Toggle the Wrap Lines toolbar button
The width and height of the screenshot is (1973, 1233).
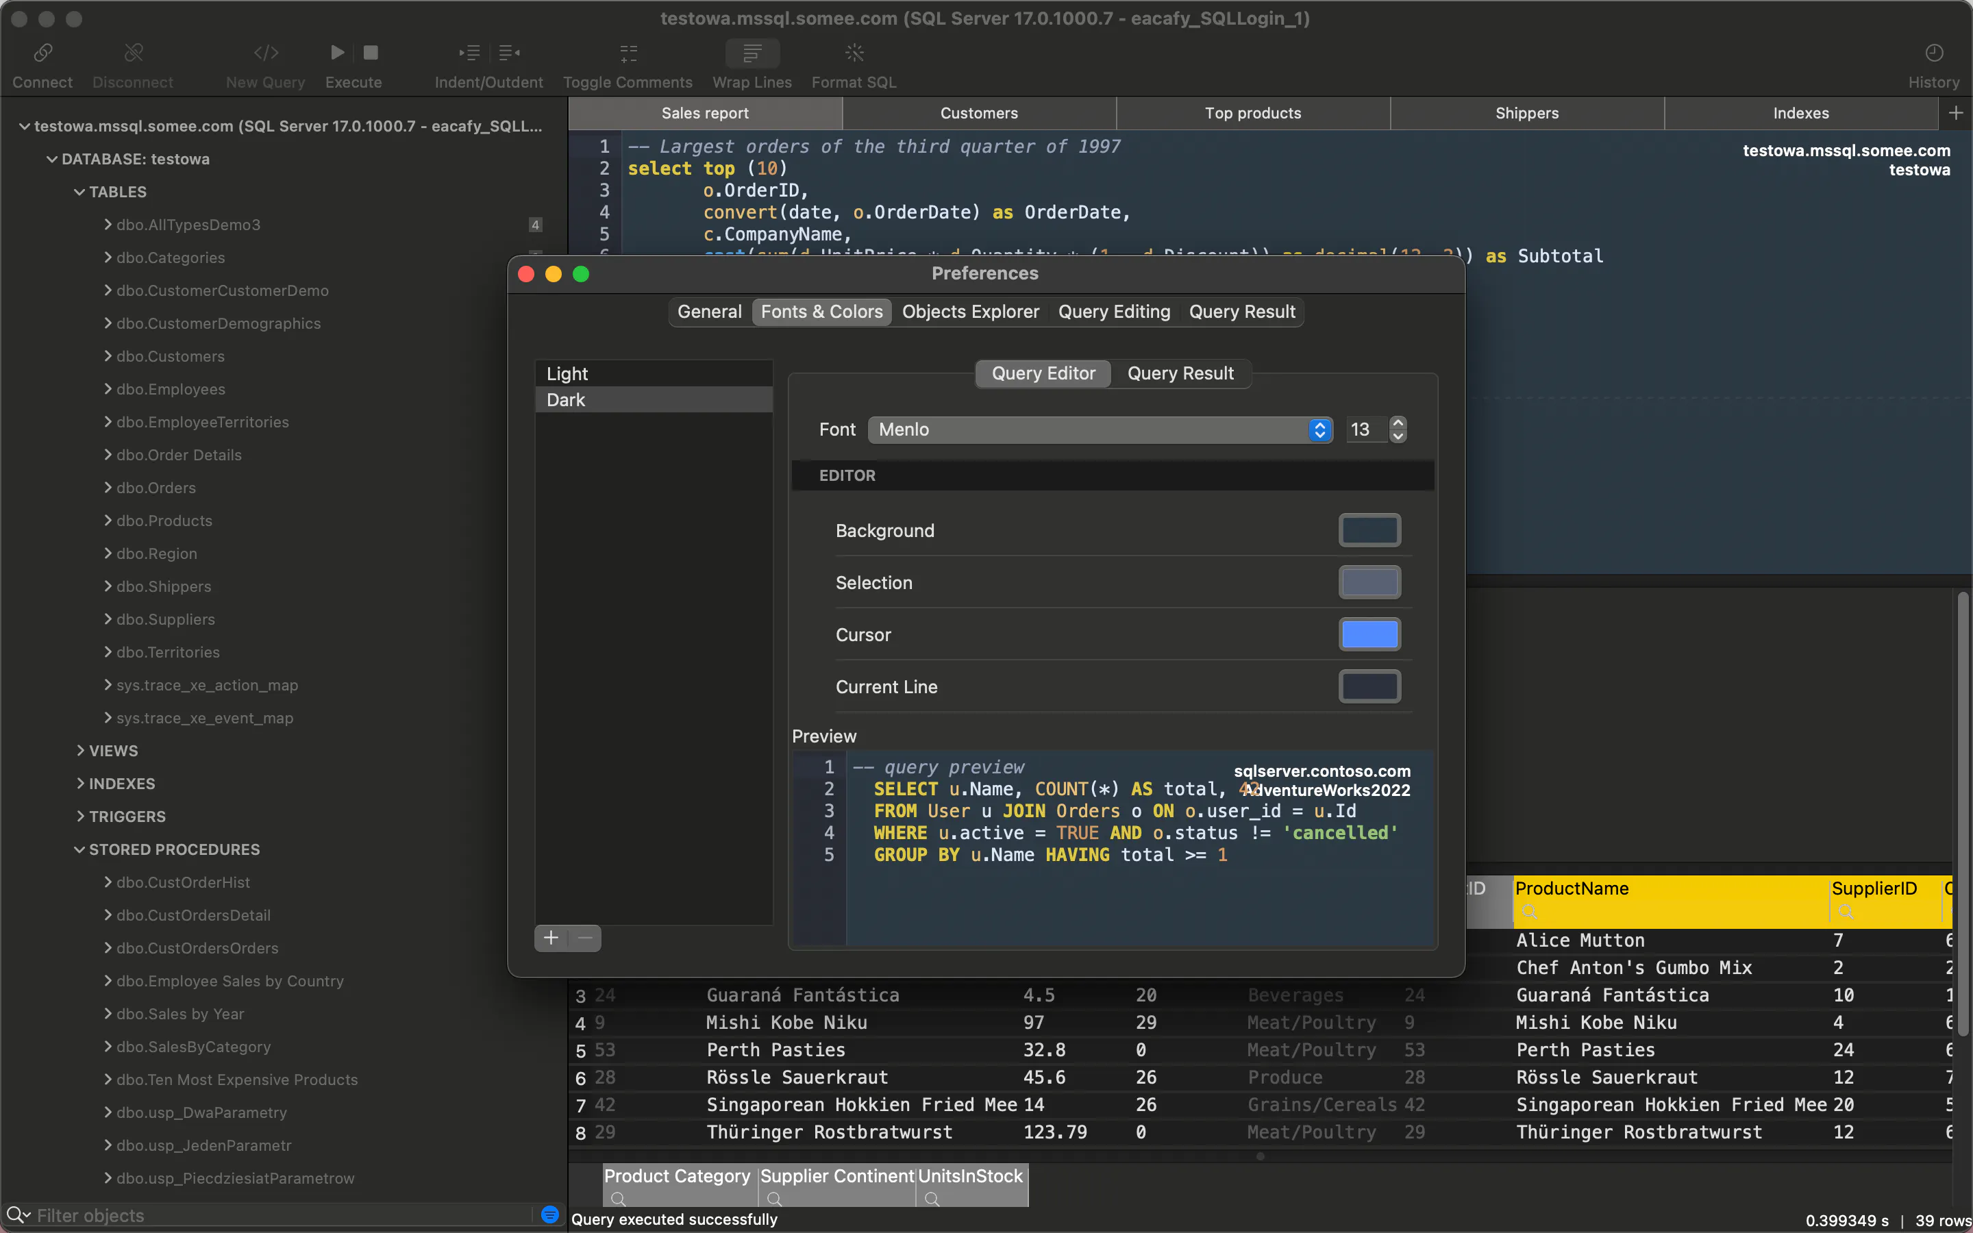pos(752,53)
